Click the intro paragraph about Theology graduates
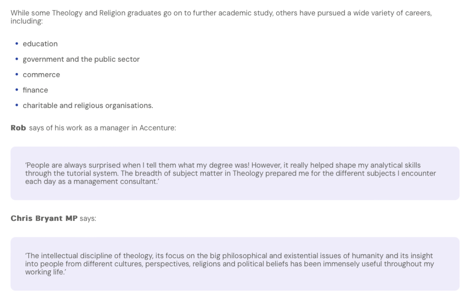The height and width of the screenshot is (298, 473). [222, 17]
